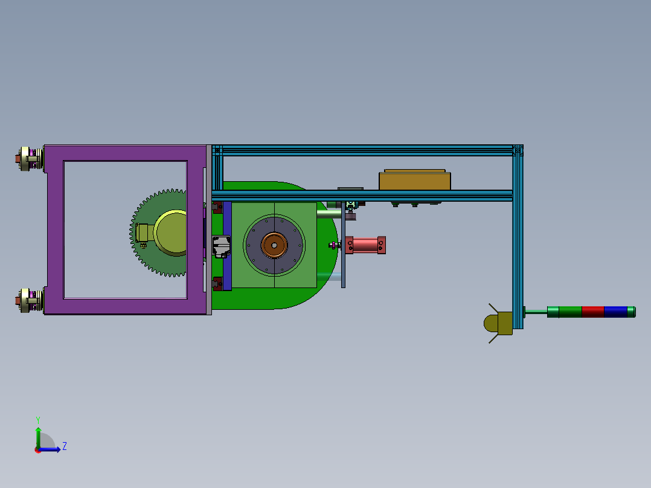Viewport: 651px width, 488px height.
Task: Select the blue segment of the signal tower
Action: click(x=615, y=312)
